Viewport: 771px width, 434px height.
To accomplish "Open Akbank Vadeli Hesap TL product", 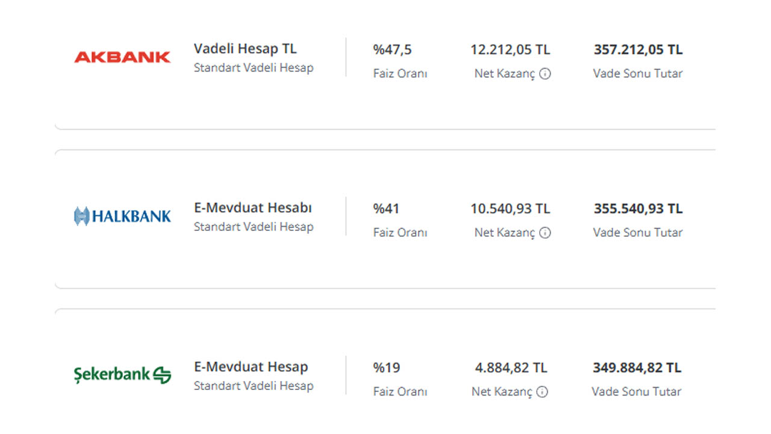I will (245, 49).
